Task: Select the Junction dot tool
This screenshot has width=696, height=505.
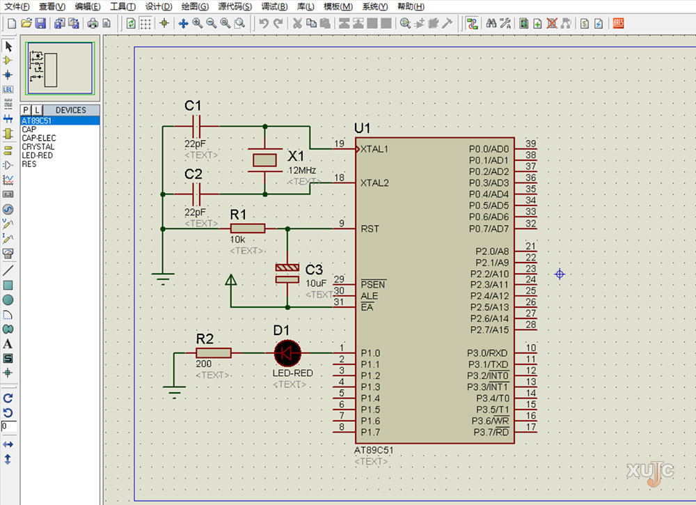Action: pyautogui.click(x=8, y=75)
